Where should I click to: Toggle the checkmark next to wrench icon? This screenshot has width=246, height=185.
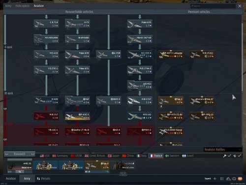[229, 155]
